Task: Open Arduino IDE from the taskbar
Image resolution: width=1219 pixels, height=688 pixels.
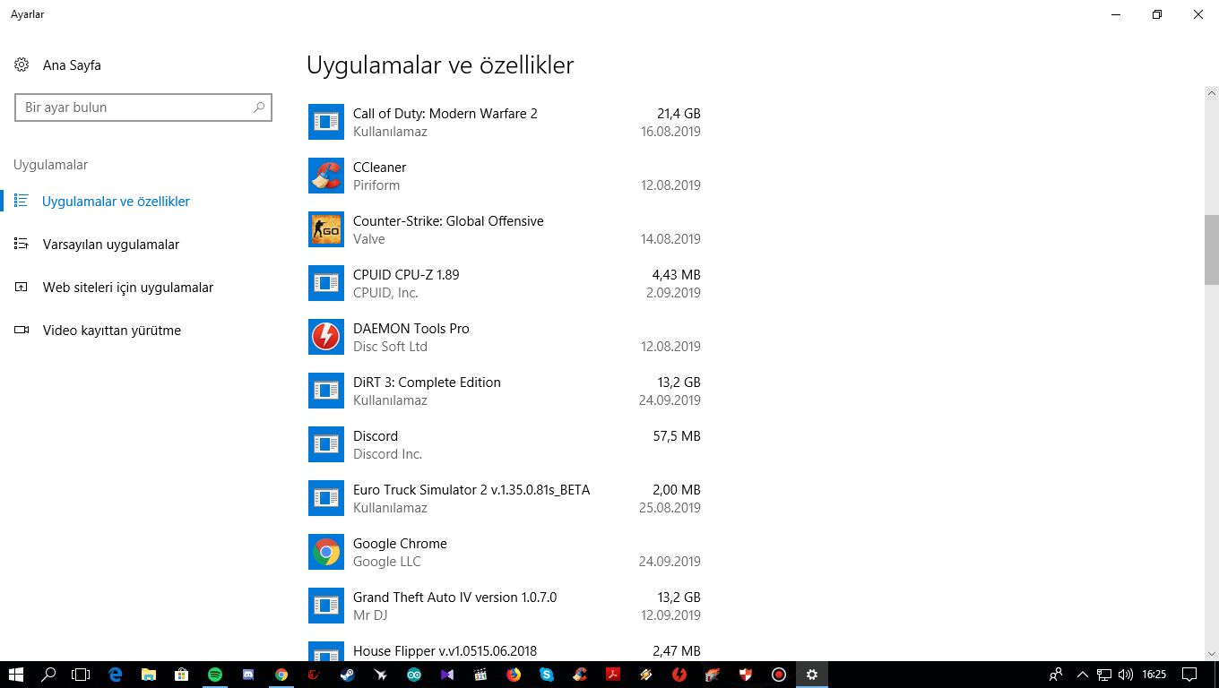Action: click(414, 675)
